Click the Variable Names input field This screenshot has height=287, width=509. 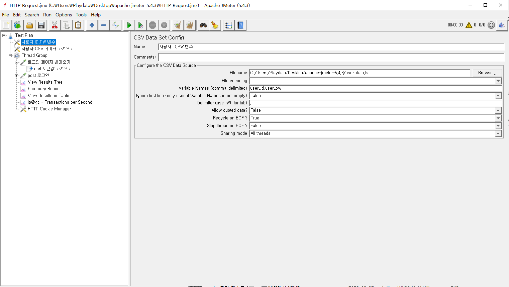[376, 88]
